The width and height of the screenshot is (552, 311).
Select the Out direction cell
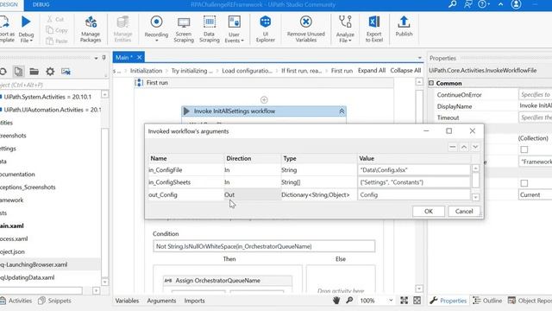tap(252, 194)
